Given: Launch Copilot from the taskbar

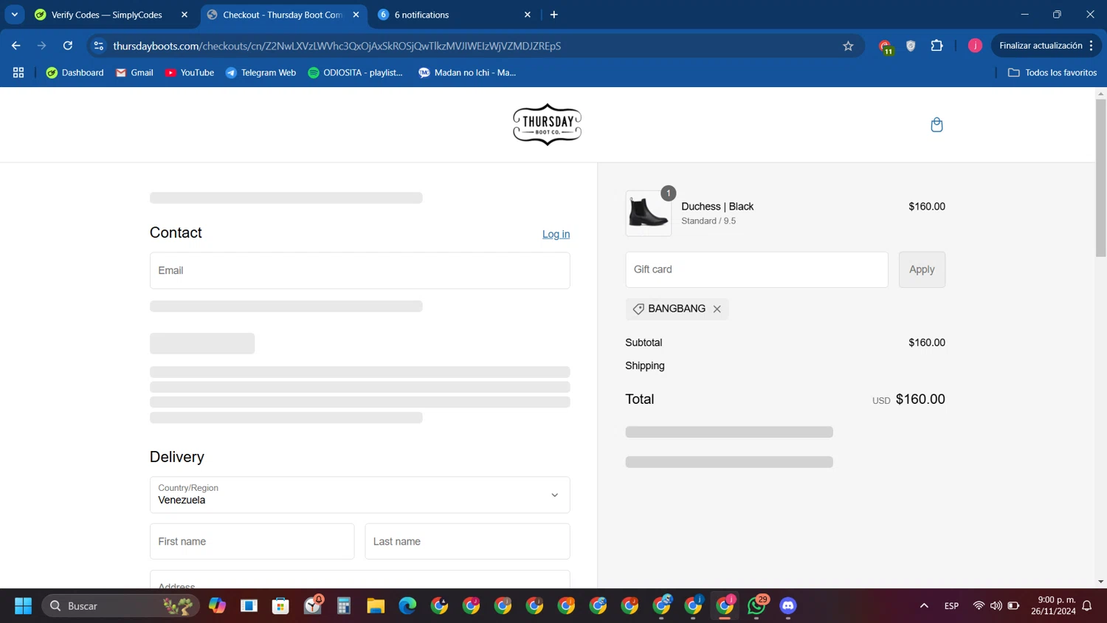Looking at the screenshot, I should click(217, 606).
